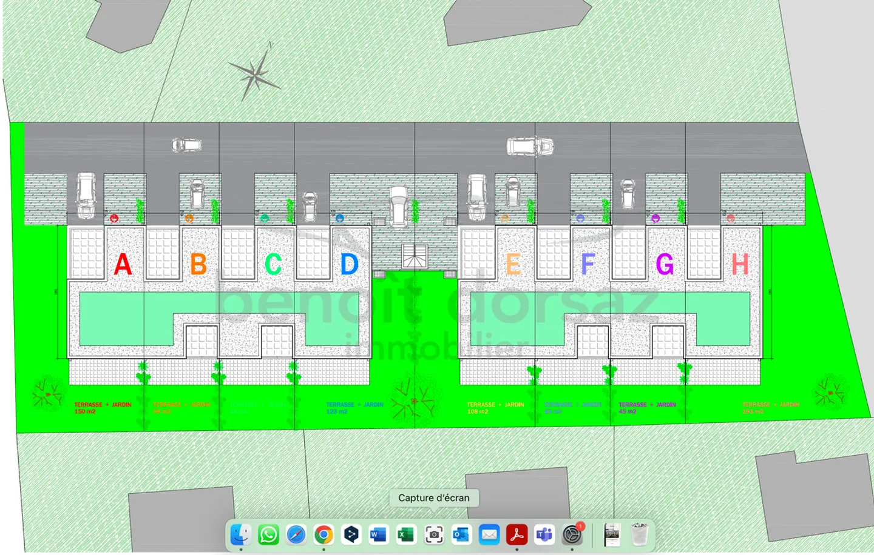This screenshot has height=555, width=874.
Task: Launch WhatsApp from the Dock
Action: (269, 535)
